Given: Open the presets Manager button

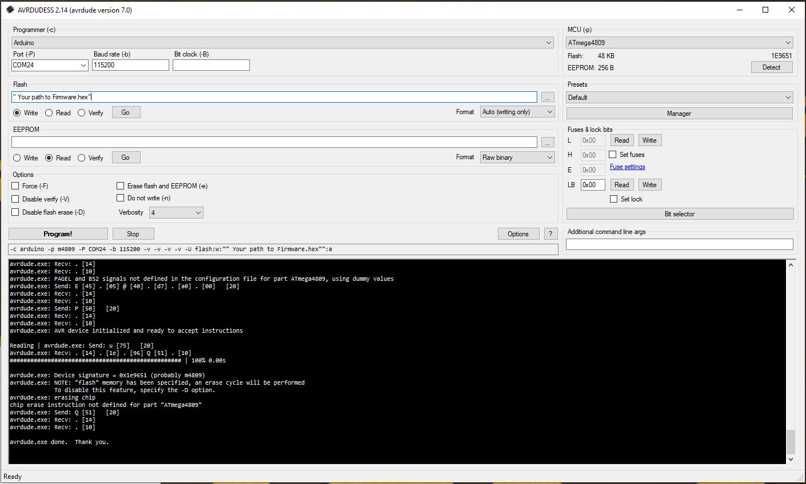Looking at the screenshot, I should pyautogui.click(x=679, y=114).
